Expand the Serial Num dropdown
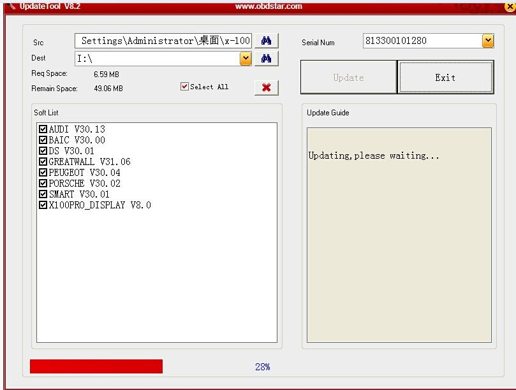Screen dimensions: 516x390 (x=488, y=41)
